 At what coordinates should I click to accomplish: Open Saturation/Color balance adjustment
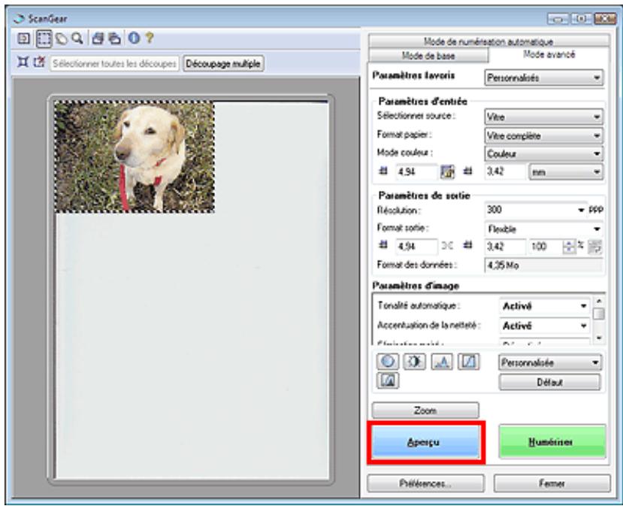388,362
